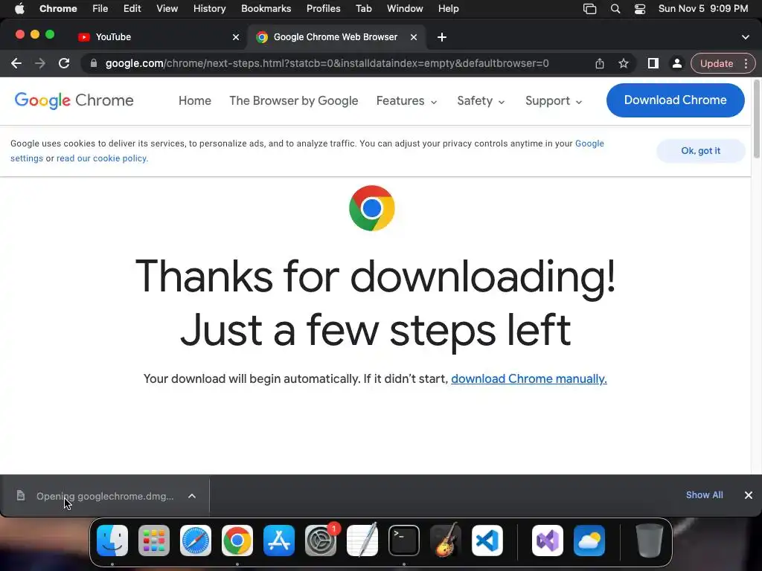Share this page via share icon

[x=600, y=63]
